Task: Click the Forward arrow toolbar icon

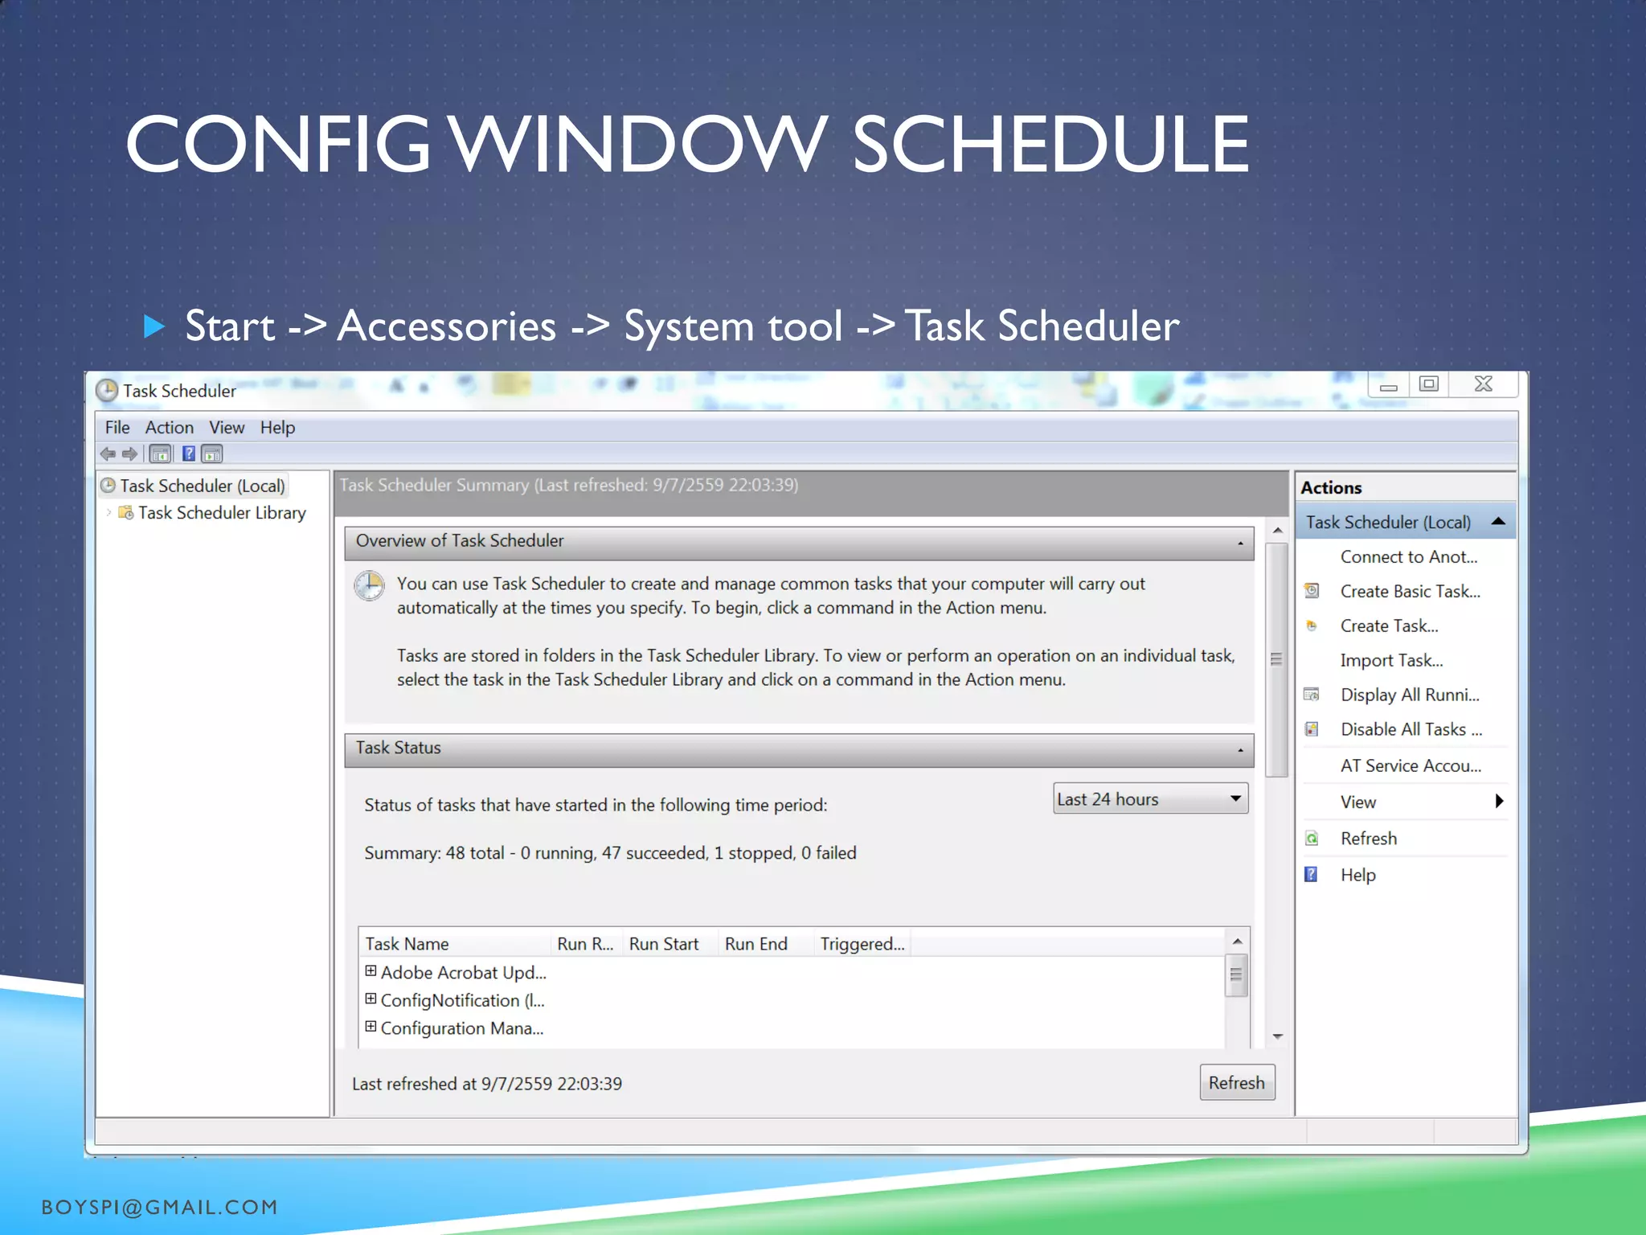Action: 129,454
